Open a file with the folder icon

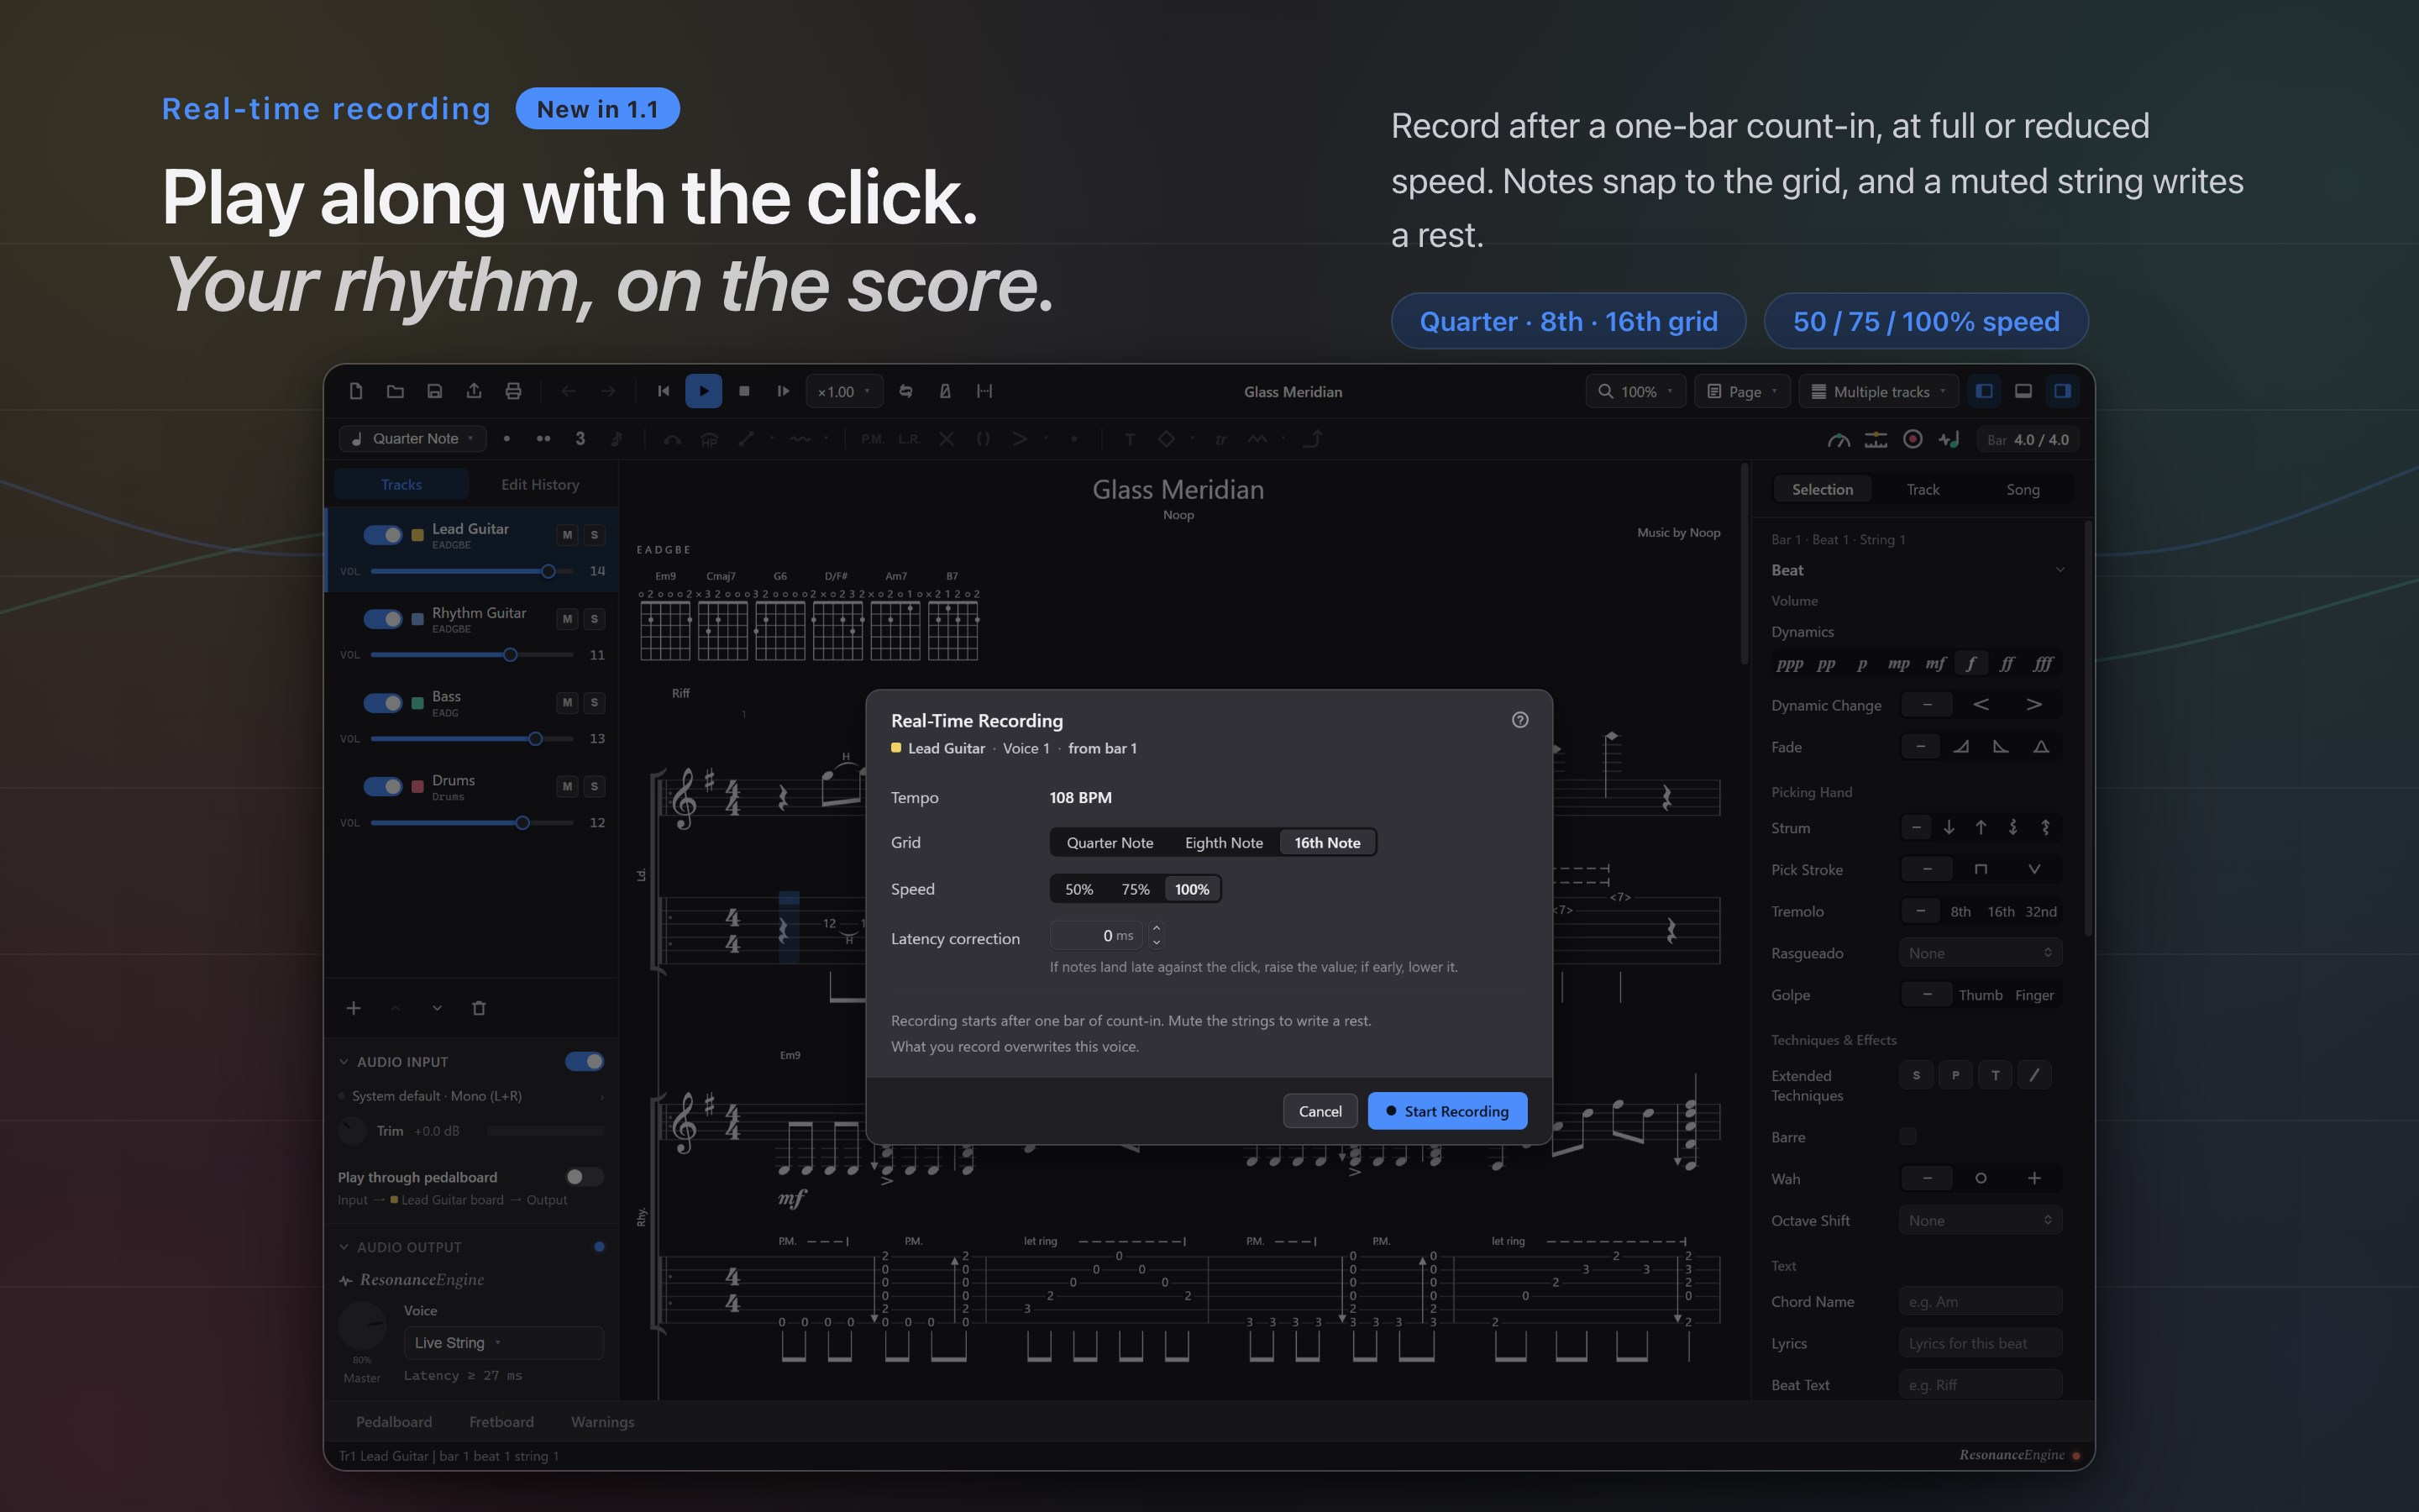[x=396, y=391]
